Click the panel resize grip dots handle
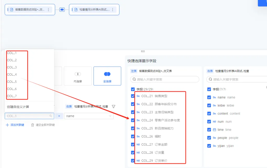Image resolution: width=267 pixels, height=168 pixels. click(143, 51)
